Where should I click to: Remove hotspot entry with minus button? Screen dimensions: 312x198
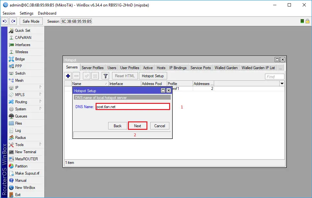76,76
